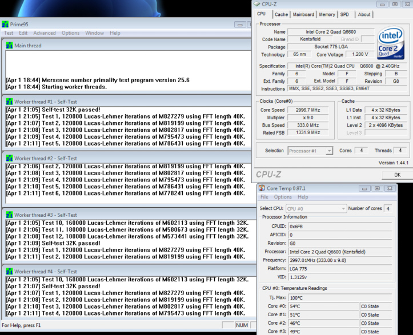The image size is (413, 335).
Task: Close the Core Temp window
Action: click(x=390, y=188)
